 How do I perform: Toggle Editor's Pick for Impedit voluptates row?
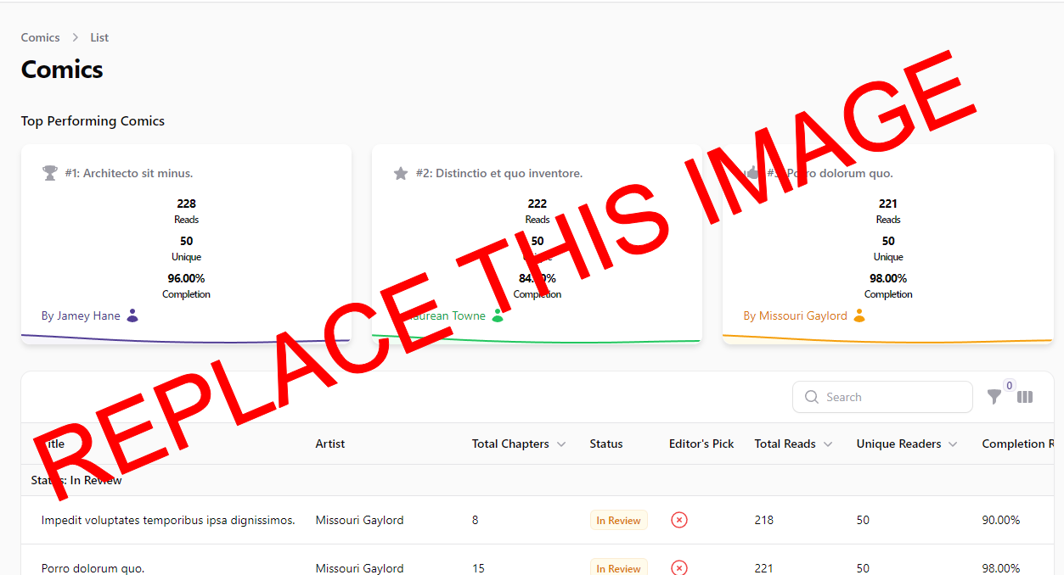(678, 519)
